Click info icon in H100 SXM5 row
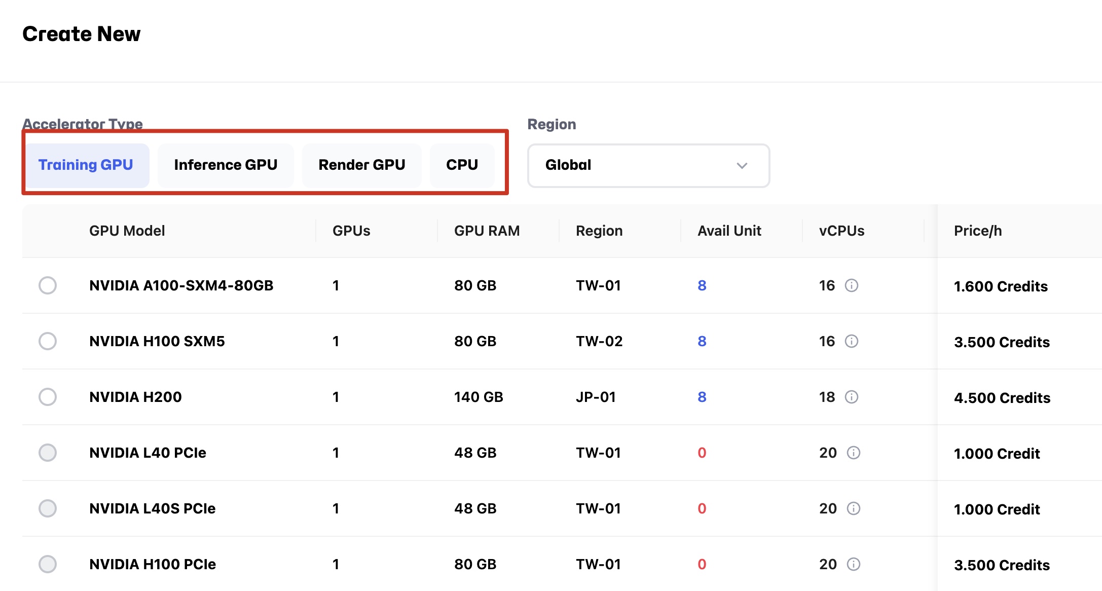The image size is (1102, 591). click(x=852, y=341)
